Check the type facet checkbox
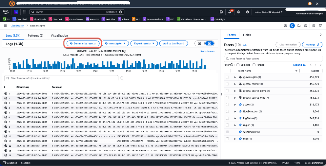326x166 pixels. point(228,139)
